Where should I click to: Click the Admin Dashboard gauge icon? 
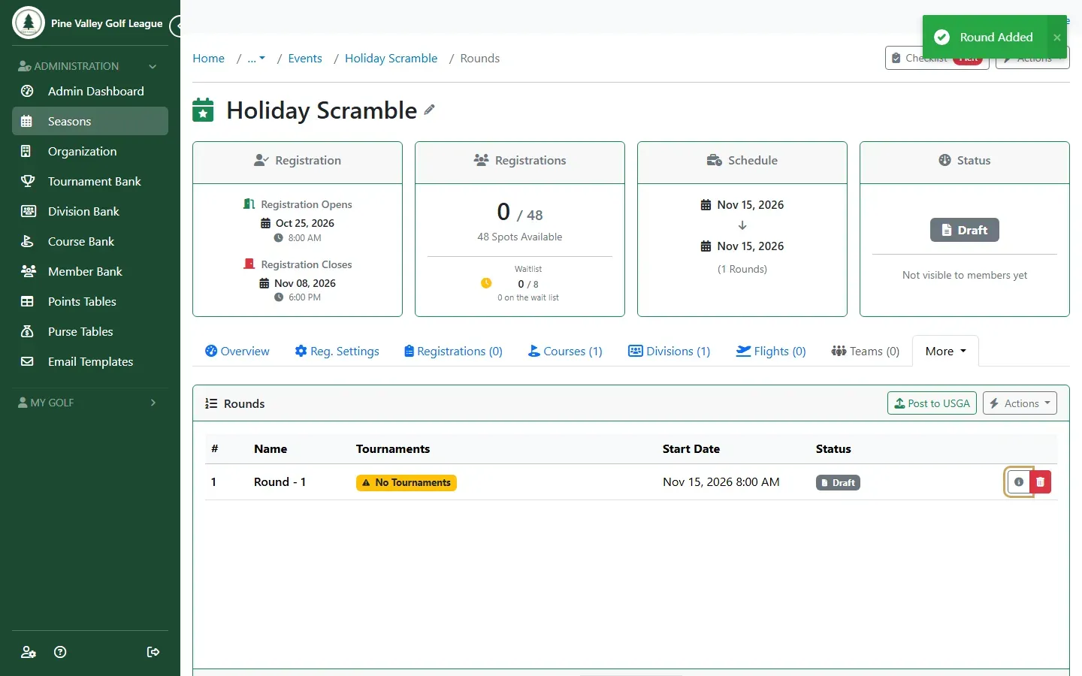pyautogui.click(x=27, y=91)
